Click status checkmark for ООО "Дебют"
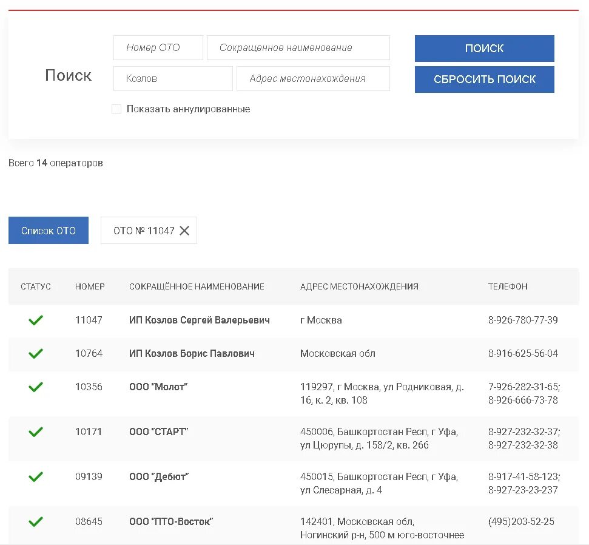This screenshot has height=545, width=589. pos(36,477)
